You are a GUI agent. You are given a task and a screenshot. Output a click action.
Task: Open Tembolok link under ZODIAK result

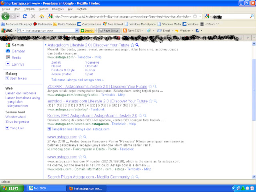[108, 95]
